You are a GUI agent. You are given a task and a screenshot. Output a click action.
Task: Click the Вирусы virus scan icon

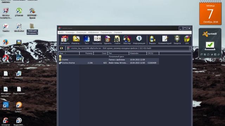coord(152,40)
